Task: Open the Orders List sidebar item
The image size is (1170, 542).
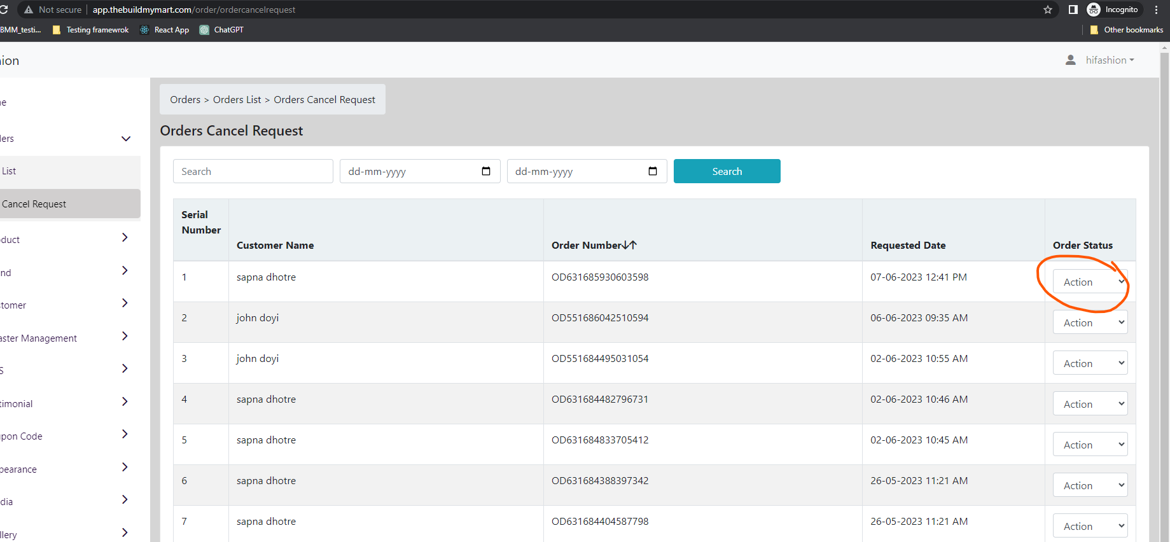Action: (x=70, y=171)
